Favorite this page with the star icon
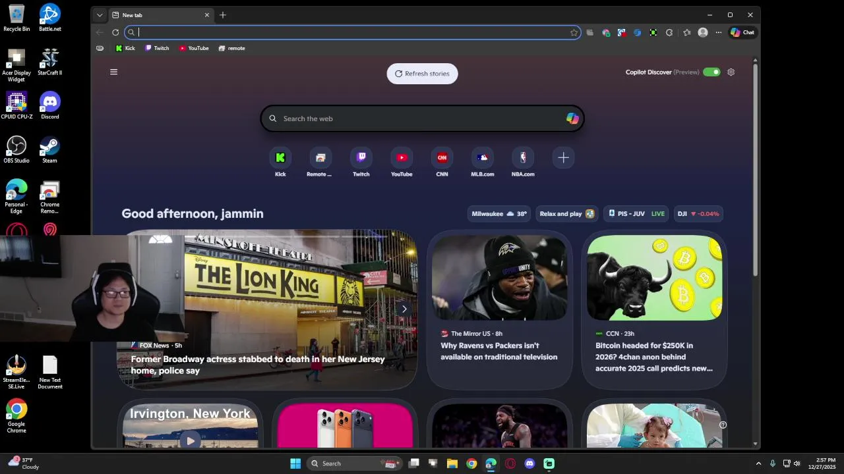This screenshot has height=474, width=844. click(x=574, y=32)
